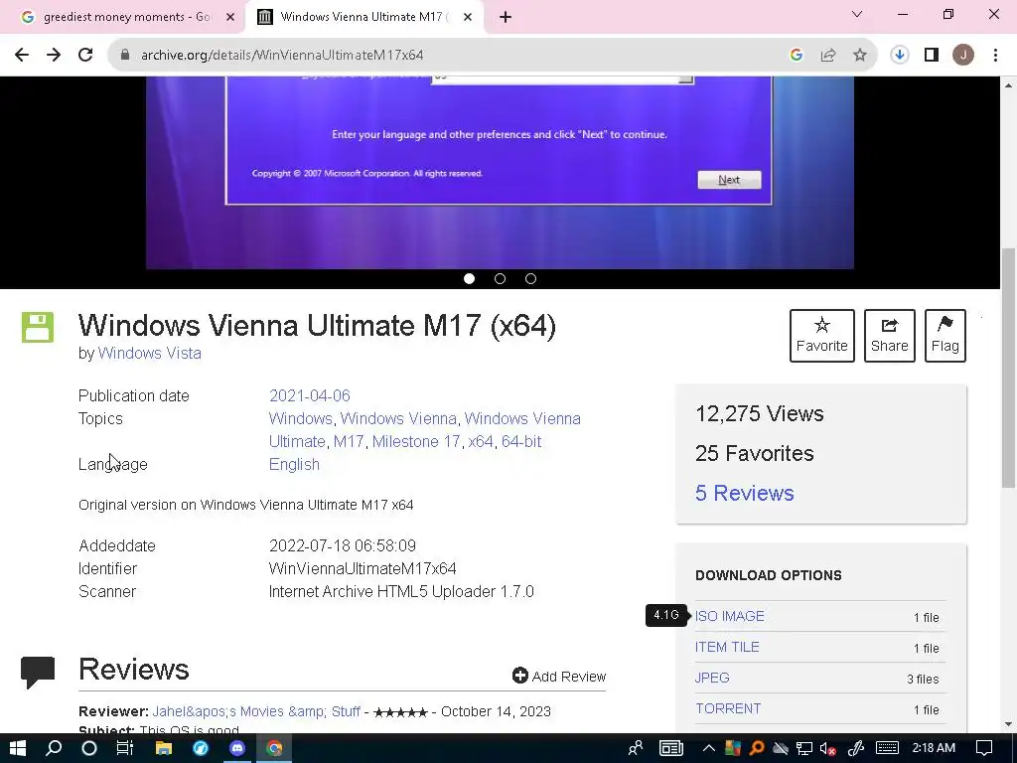Open the 64-bit topic link
The image size is (1017, 763).
point(521,441)
